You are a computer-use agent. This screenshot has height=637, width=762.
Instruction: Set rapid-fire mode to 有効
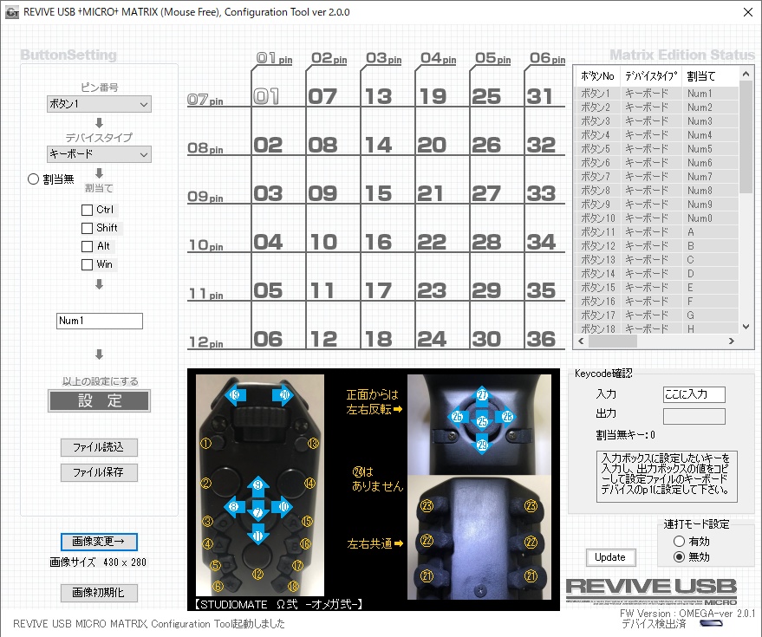coord(680,541)
